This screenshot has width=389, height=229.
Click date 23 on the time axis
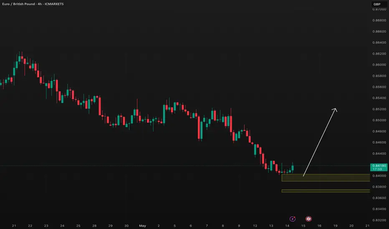coord(46,226)
